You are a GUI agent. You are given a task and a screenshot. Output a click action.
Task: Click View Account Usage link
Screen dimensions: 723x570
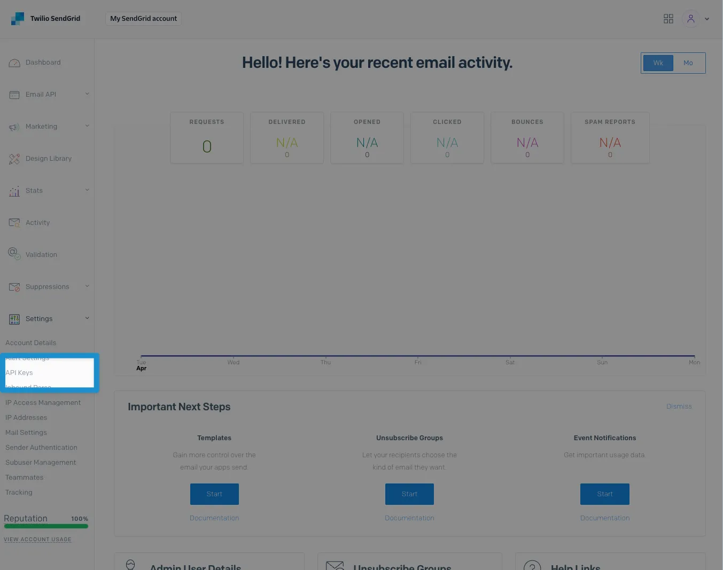[37, 540]
